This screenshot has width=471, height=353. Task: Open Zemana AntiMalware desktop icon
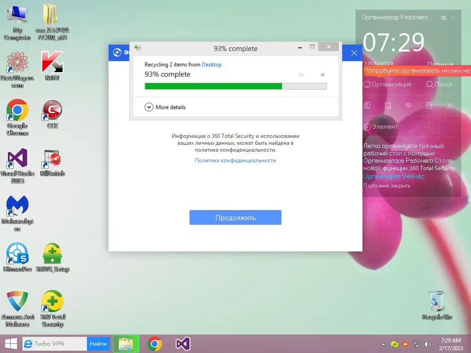tap(17, 308)
